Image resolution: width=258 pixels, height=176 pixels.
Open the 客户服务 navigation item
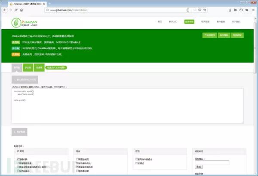[x=221, y=22]
